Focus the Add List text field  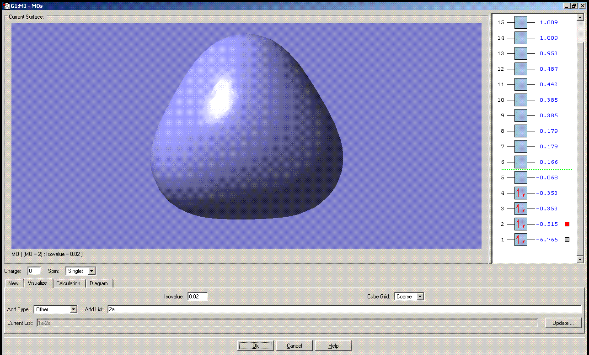pyautogui.click(x=344, y=309)
